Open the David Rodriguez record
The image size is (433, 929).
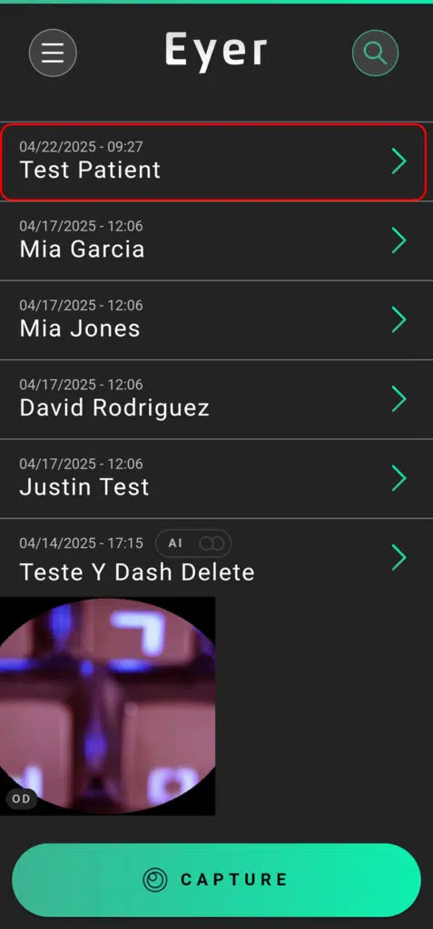coord(216,399)
